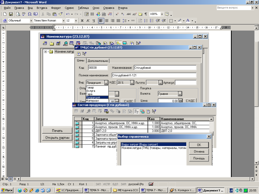Click the spelling status book icon
This screenshot has height=194, width=259.
click(151, 184)
